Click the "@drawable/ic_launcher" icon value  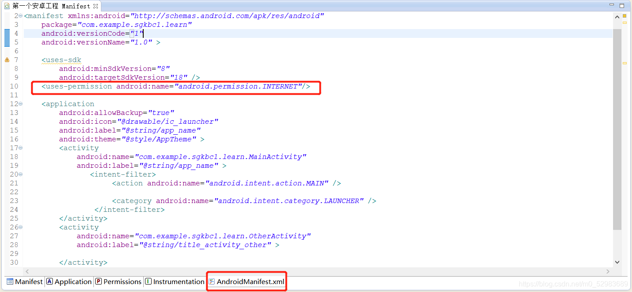167,122
